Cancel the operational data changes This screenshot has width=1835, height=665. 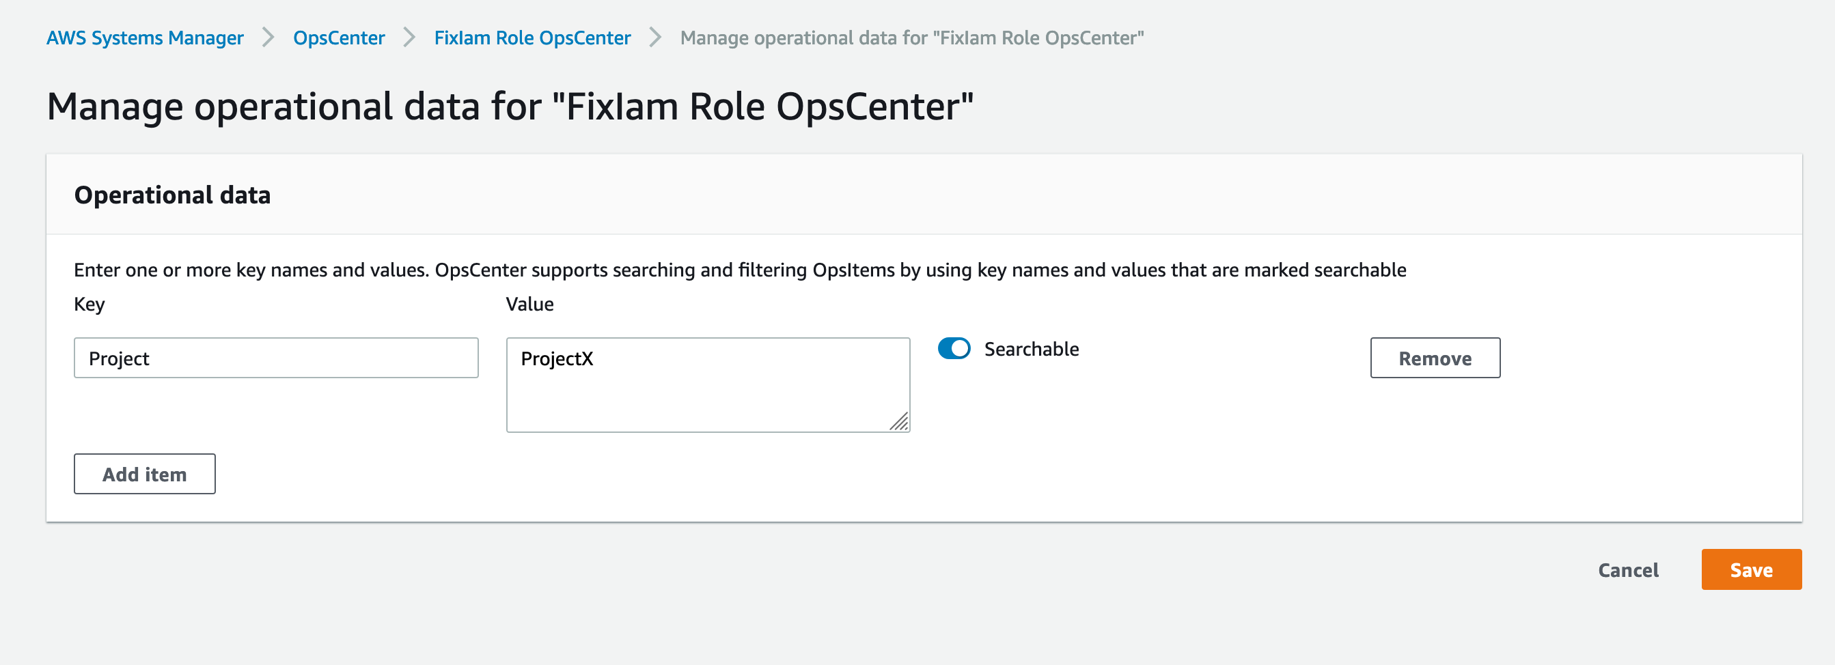pyautogui.click(x=1628, y=569)
